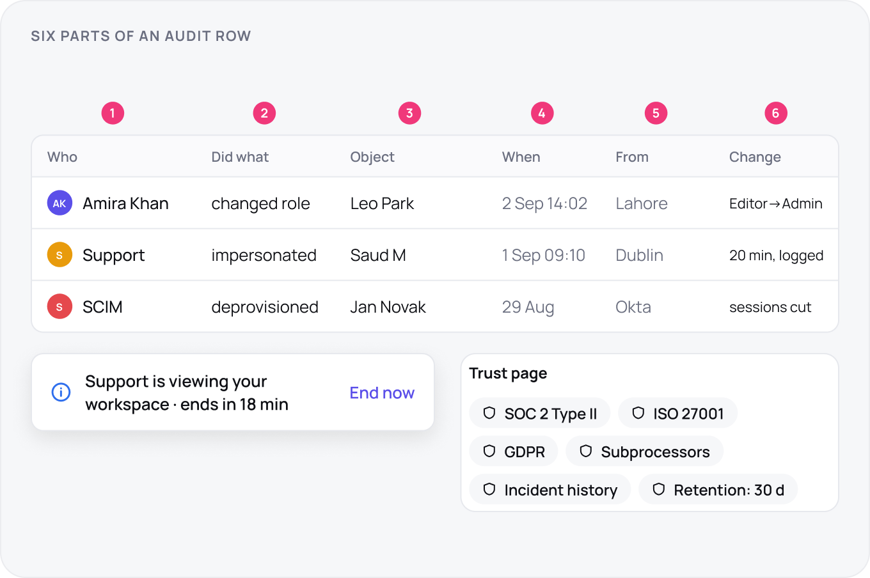Click the Lahore location cell
The width and height of the screenshot is (870, 578).
pyautogui.click(x=642, y=203)
